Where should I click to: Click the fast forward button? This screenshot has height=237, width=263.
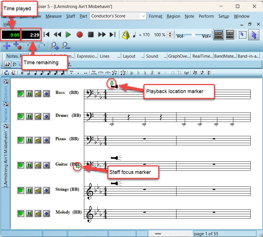tap(102, 35)
